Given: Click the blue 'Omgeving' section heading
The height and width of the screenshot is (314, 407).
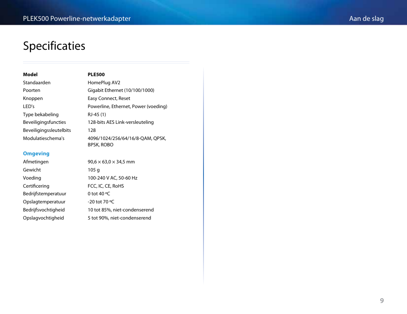Looking at the screenshot, I should coord(36,154).
